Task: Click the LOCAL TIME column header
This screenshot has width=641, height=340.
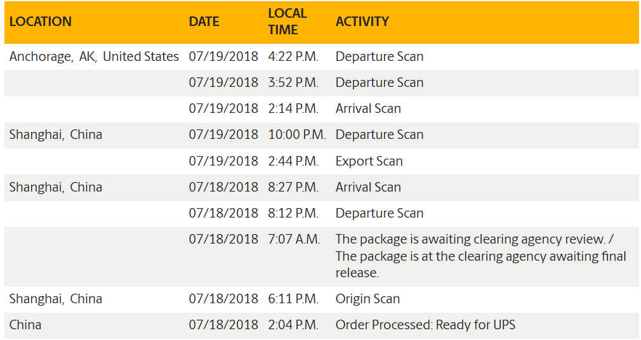Action: click(287, 22)
